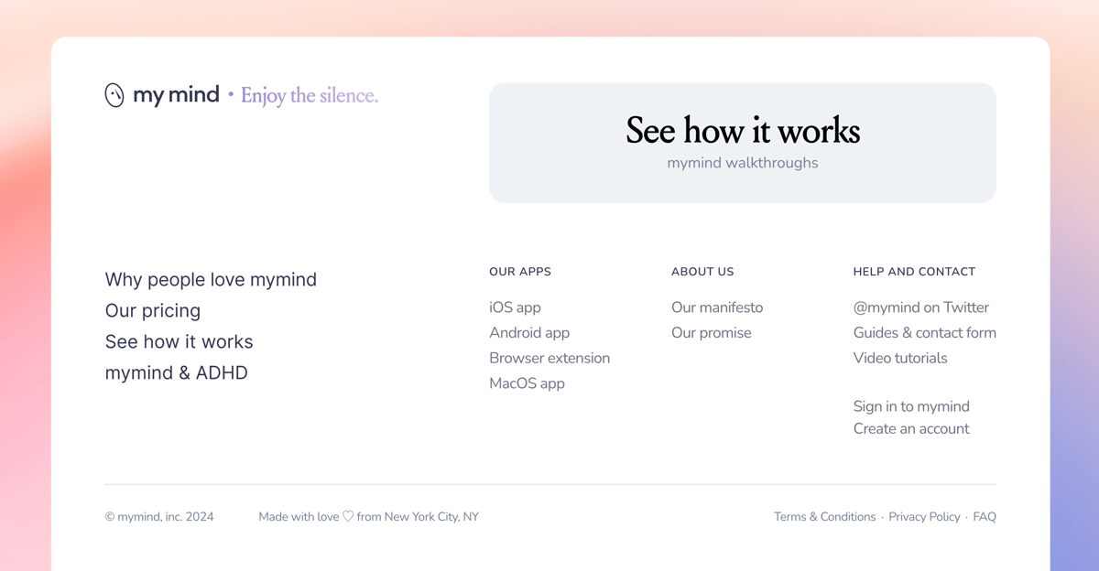Viewport: 1099px width, 571px height.
Task: Visit @mymind on Twitter
Action: pos(921,307)
